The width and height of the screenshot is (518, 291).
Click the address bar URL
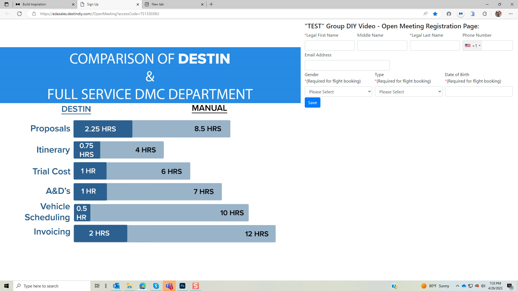click(100, 14)
